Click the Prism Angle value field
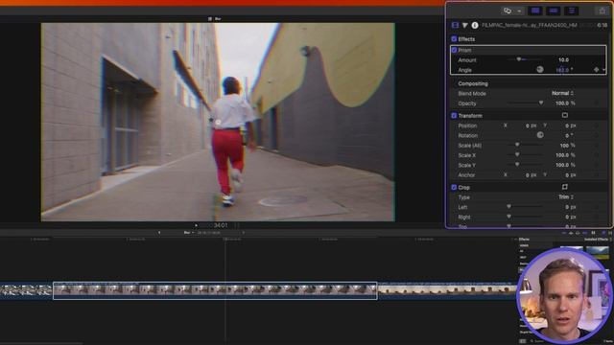Viewport: 614px width, 345px height. [x=564, y=70]
